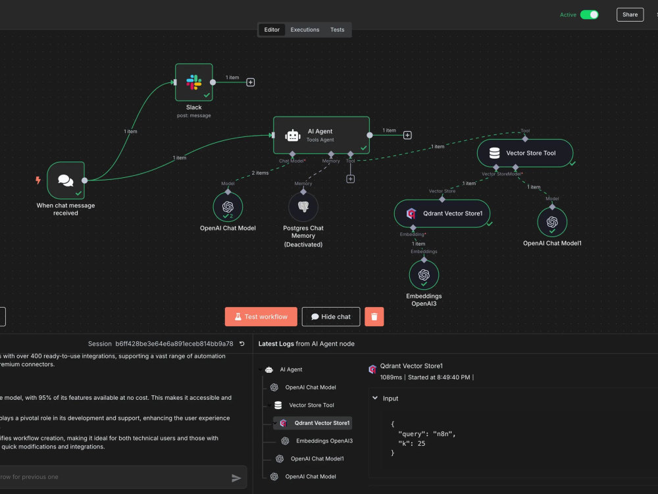Add a node after AI Agent output
658x494 pixels.
point(407,135)
